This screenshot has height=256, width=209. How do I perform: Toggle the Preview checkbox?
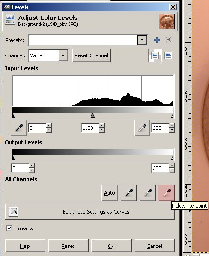(x=9, y=228)
